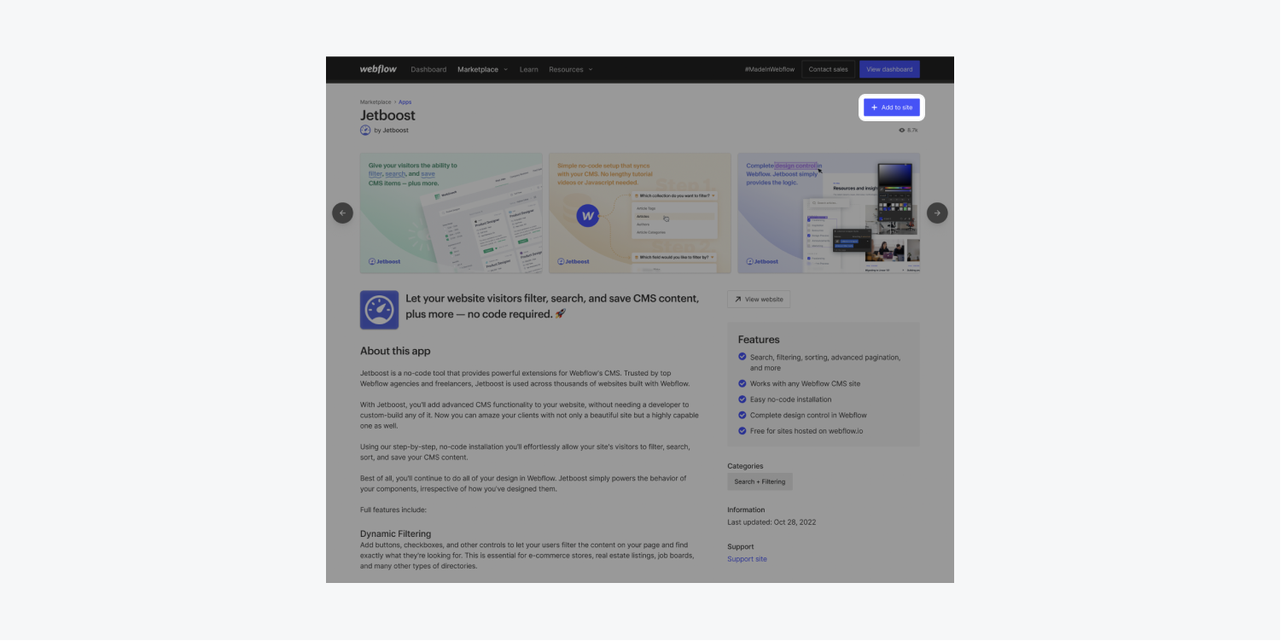This screenshot has width=1281, height=641.
Task: Click the Webflow logo in navbar
Action: pyautogui.click(x=378, y=69)
